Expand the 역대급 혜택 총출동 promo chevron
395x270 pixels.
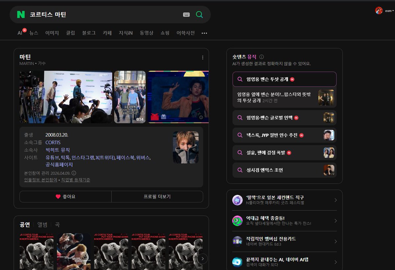pos(335,221)
